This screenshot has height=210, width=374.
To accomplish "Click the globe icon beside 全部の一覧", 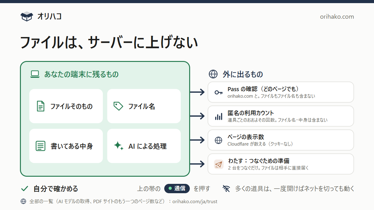I will 23,201.
